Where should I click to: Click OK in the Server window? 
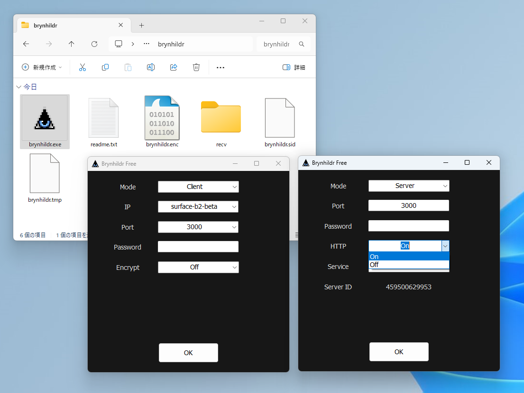tap(399, 352)
